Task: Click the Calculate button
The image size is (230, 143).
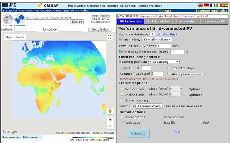Action: 138,133
